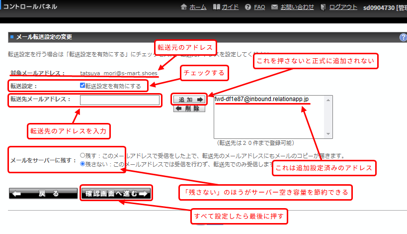Image resolution: width=407 pixels, height=234 pixels.
Task: Open the お問い合わせ text link
Action: tap(297, 7)
